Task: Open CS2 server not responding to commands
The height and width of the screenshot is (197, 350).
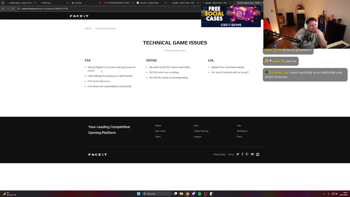Action: click(x=109, y=86)
